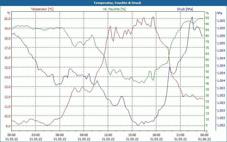Click the green '55' humidity axis value
Viewport: 227px width, 142px height.
tap(207, 66)
